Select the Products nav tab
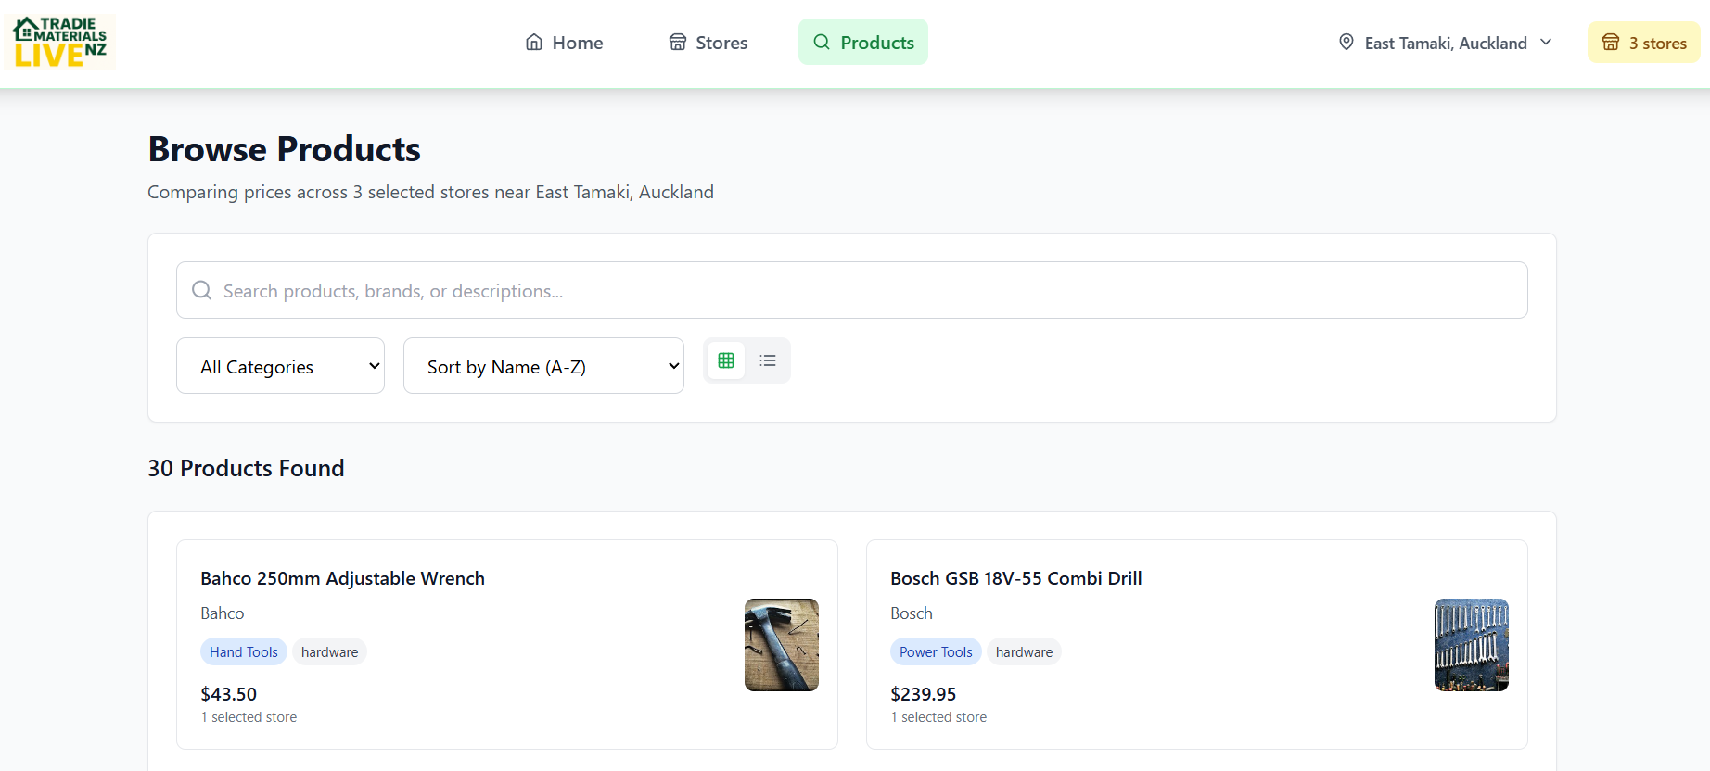 tap(863, 43)
